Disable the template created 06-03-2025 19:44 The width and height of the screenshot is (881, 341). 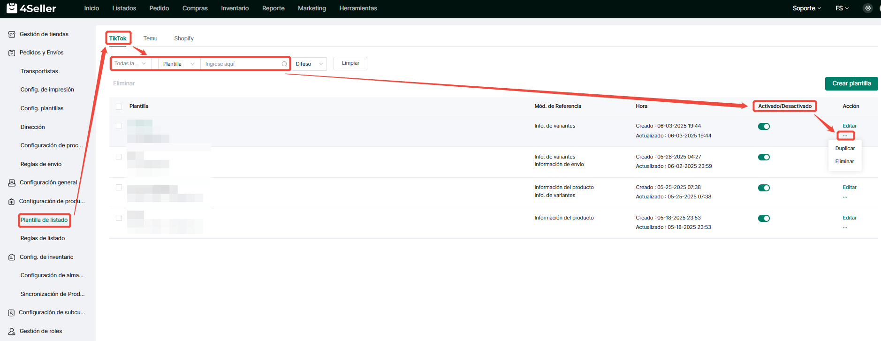(764, 126)
